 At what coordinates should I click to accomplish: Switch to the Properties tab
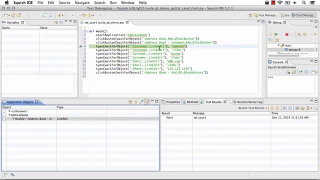pyautogui.click(x=171, y=102)
